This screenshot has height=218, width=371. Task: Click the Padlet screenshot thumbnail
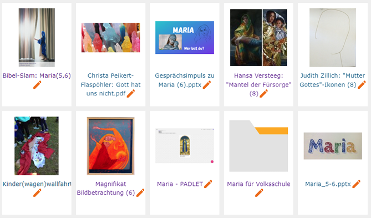(185, 146)
